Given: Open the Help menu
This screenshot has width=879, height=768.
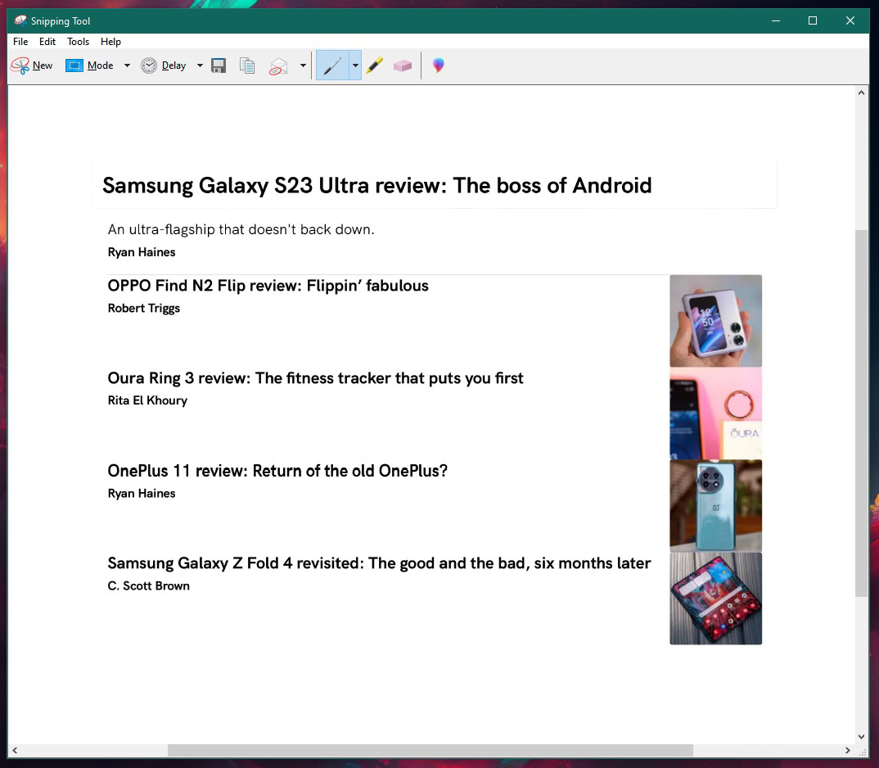Looking at the screenshot, I should 110,42.
